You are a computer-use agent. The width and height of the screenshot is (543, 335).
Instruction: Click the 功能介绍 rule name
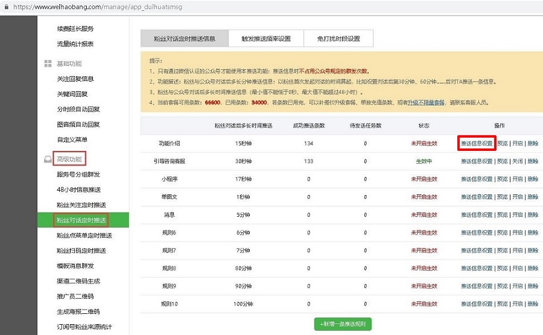[x=170, y=144]
